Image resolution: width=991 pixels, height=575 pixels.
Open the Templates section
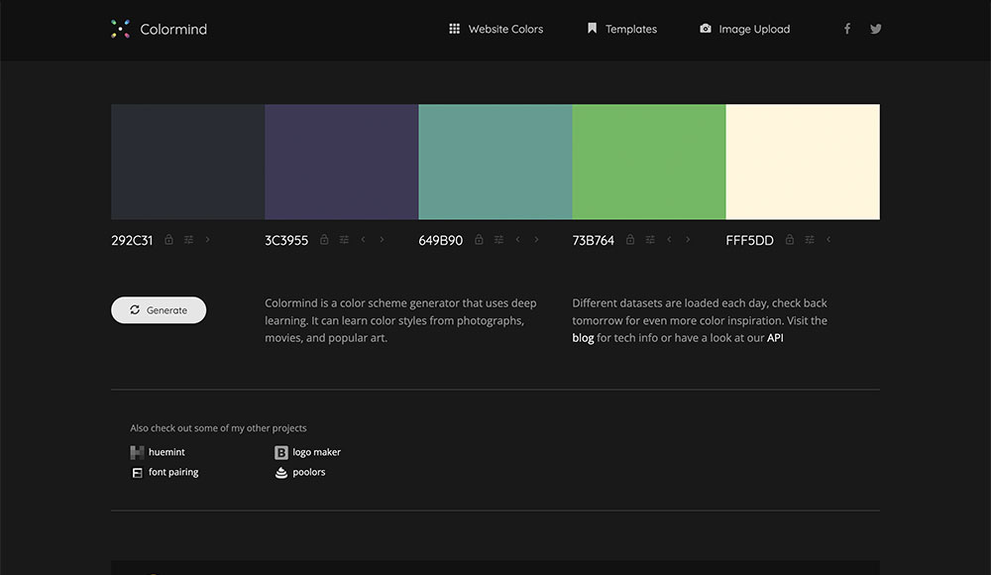[x=631, y=29]
